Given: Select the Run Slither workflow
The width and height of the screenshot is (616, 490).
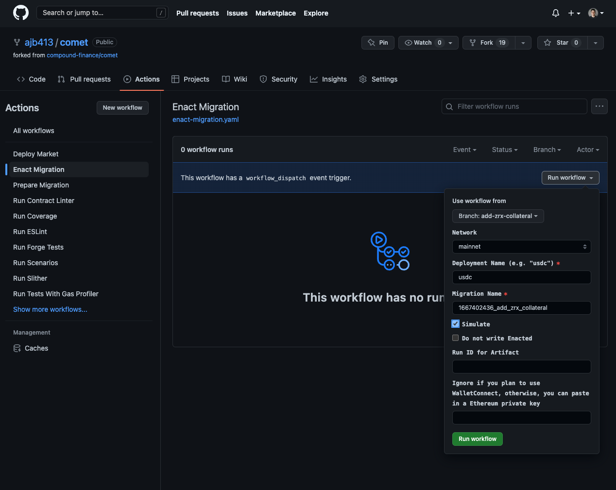Looking at the screenshot, I should pos(79,278).
